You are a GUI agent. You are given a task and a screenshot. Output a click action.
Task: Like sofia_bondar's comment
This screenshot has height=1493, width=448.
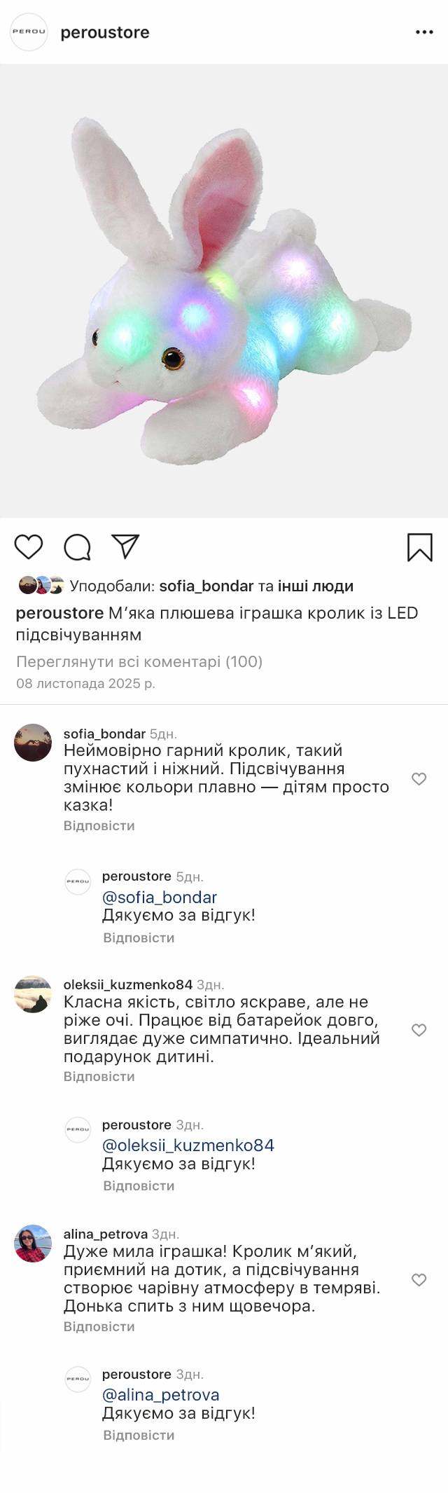tap(419, 778)
